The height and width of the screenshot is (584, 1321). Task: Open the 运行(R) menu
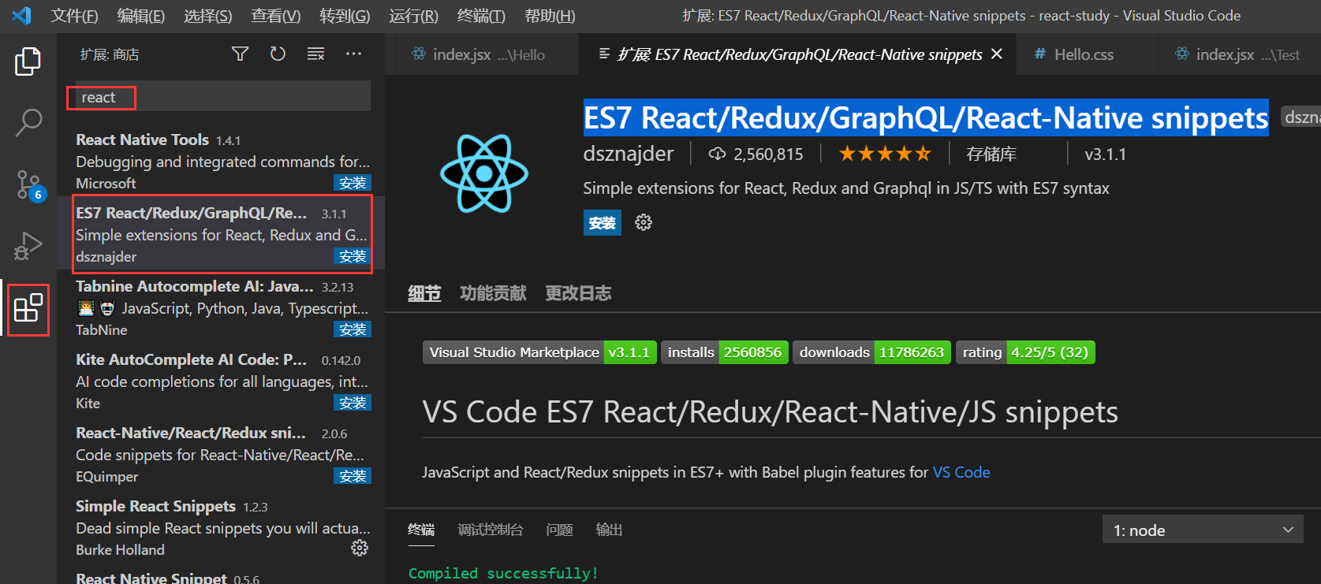(413, 16)
